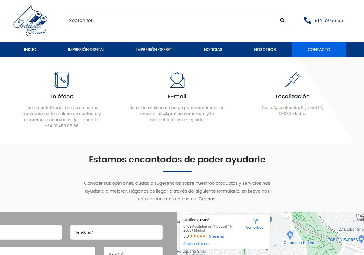
Task: Call the 914 59 66 66 header number
Action: point(329,20)
